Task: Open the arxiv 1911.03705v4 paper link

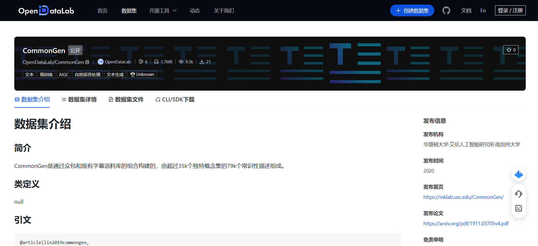Action: (x=466, y=224)
